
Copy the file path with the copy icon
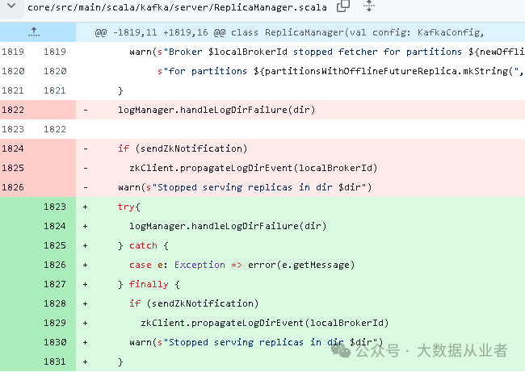(x=342, y=6)
